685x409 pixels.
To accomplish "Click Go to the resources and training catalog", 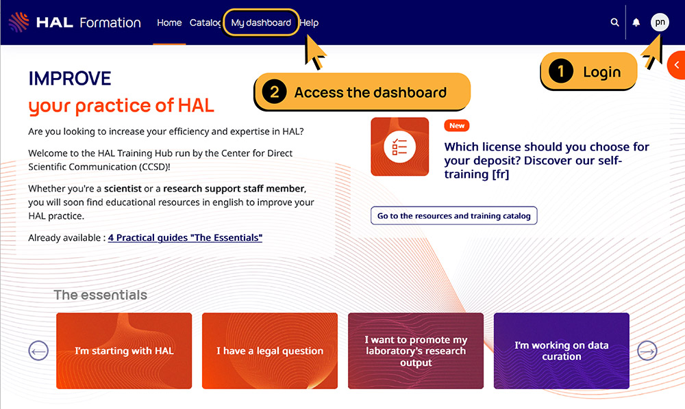I will [x=454, y=215].
